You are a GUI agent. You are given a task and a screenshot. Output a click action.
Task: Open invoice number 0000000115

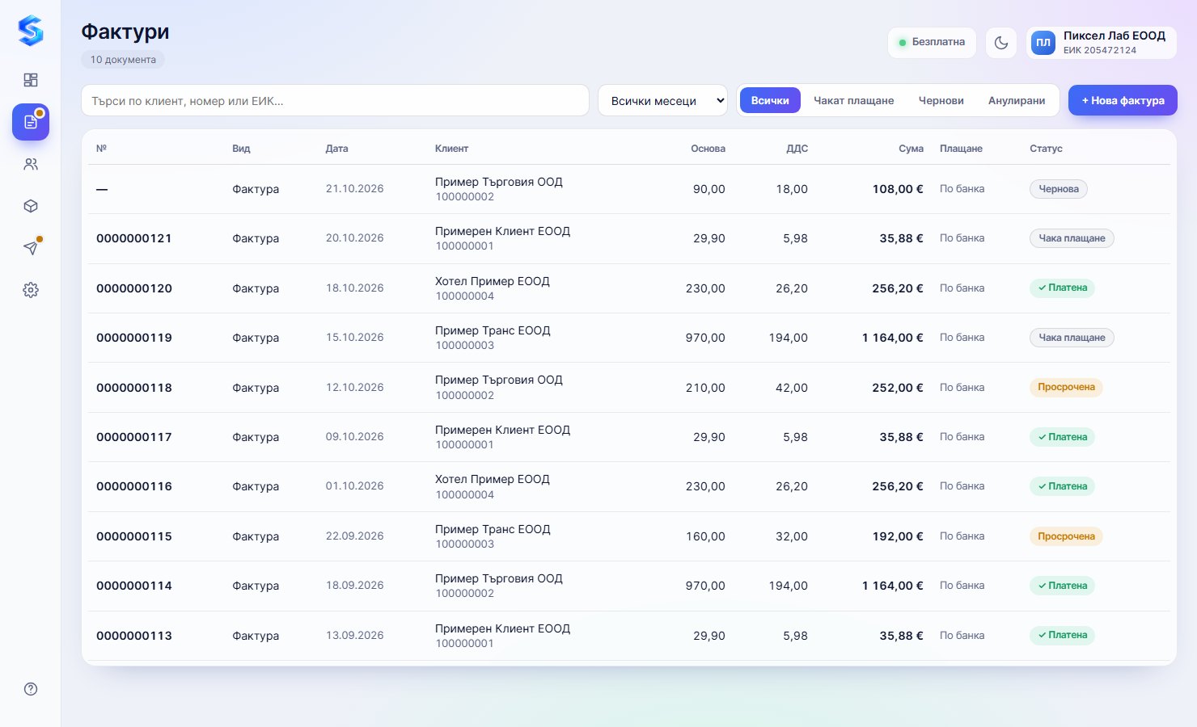pos(134,536)
